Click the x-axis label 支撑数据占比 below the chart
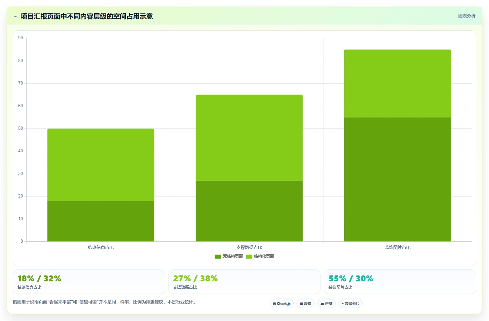This screenshot has width=489, height=321. (x=249, y=247)
